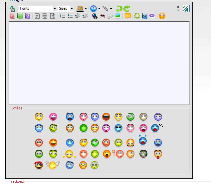Align text left
Viewport: 211px width, 186px height.
tap(37, 16)
